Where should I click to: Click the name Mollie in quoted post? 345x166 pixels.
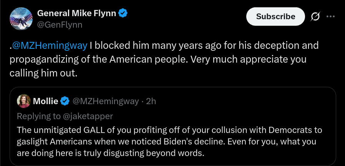pyautogui.click(x=46, y=101)
